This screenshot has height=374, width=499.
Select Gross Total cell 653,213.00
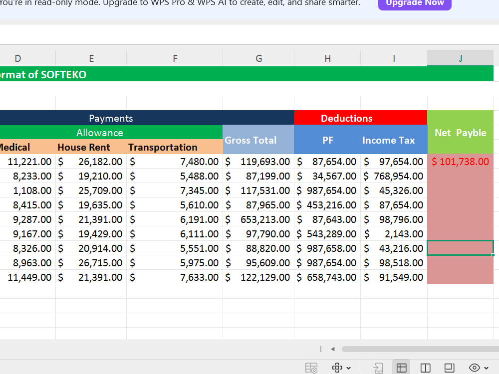[258, 219]
